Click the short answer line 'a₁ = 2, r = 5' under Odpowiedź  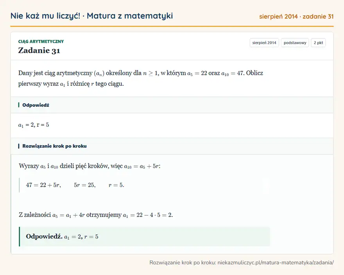pyautogui.click(x=34, y=125)
